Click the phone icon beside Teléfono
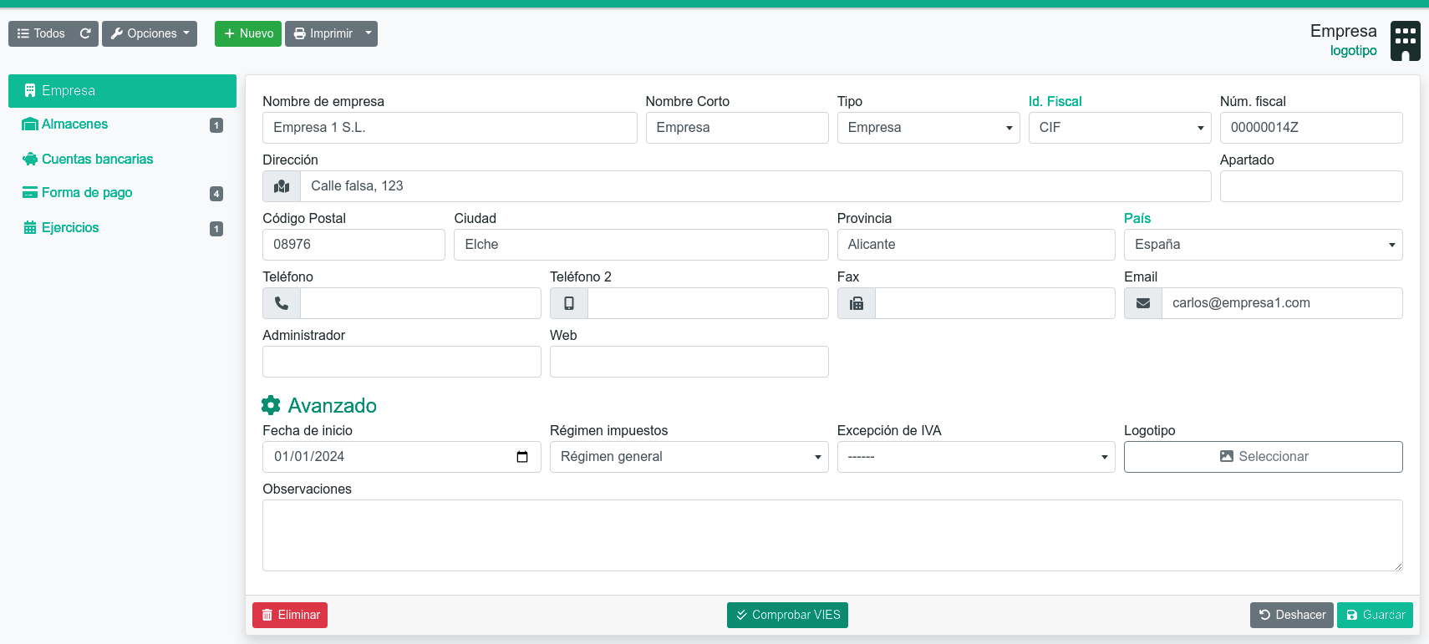The height and width of the screenshot is (644, 1429). 282,303
